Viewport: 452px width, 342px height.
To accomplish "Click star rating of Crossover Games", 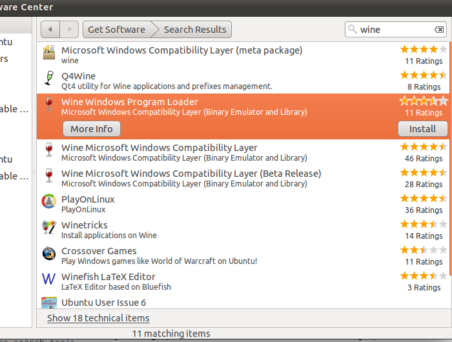I will (424, 250).
